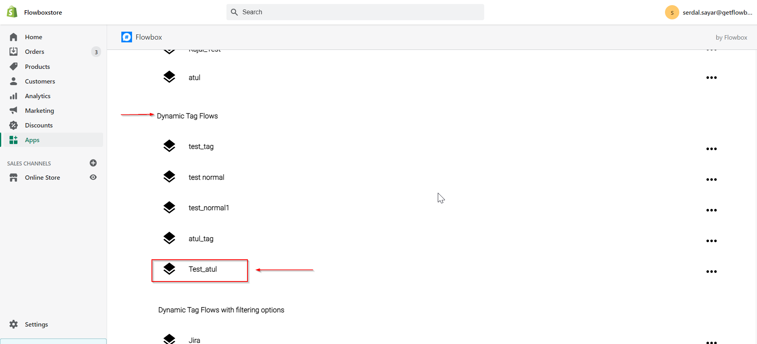Open more options for test_normal1 flow
This screenshot has width=757, height=344.
point(711,210)
